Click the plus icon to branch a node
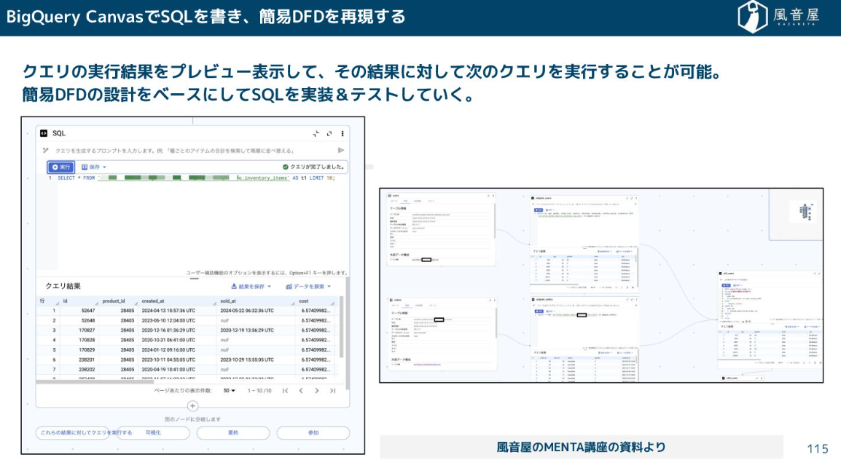Viewport: 841px width, 468px height. 192,406
